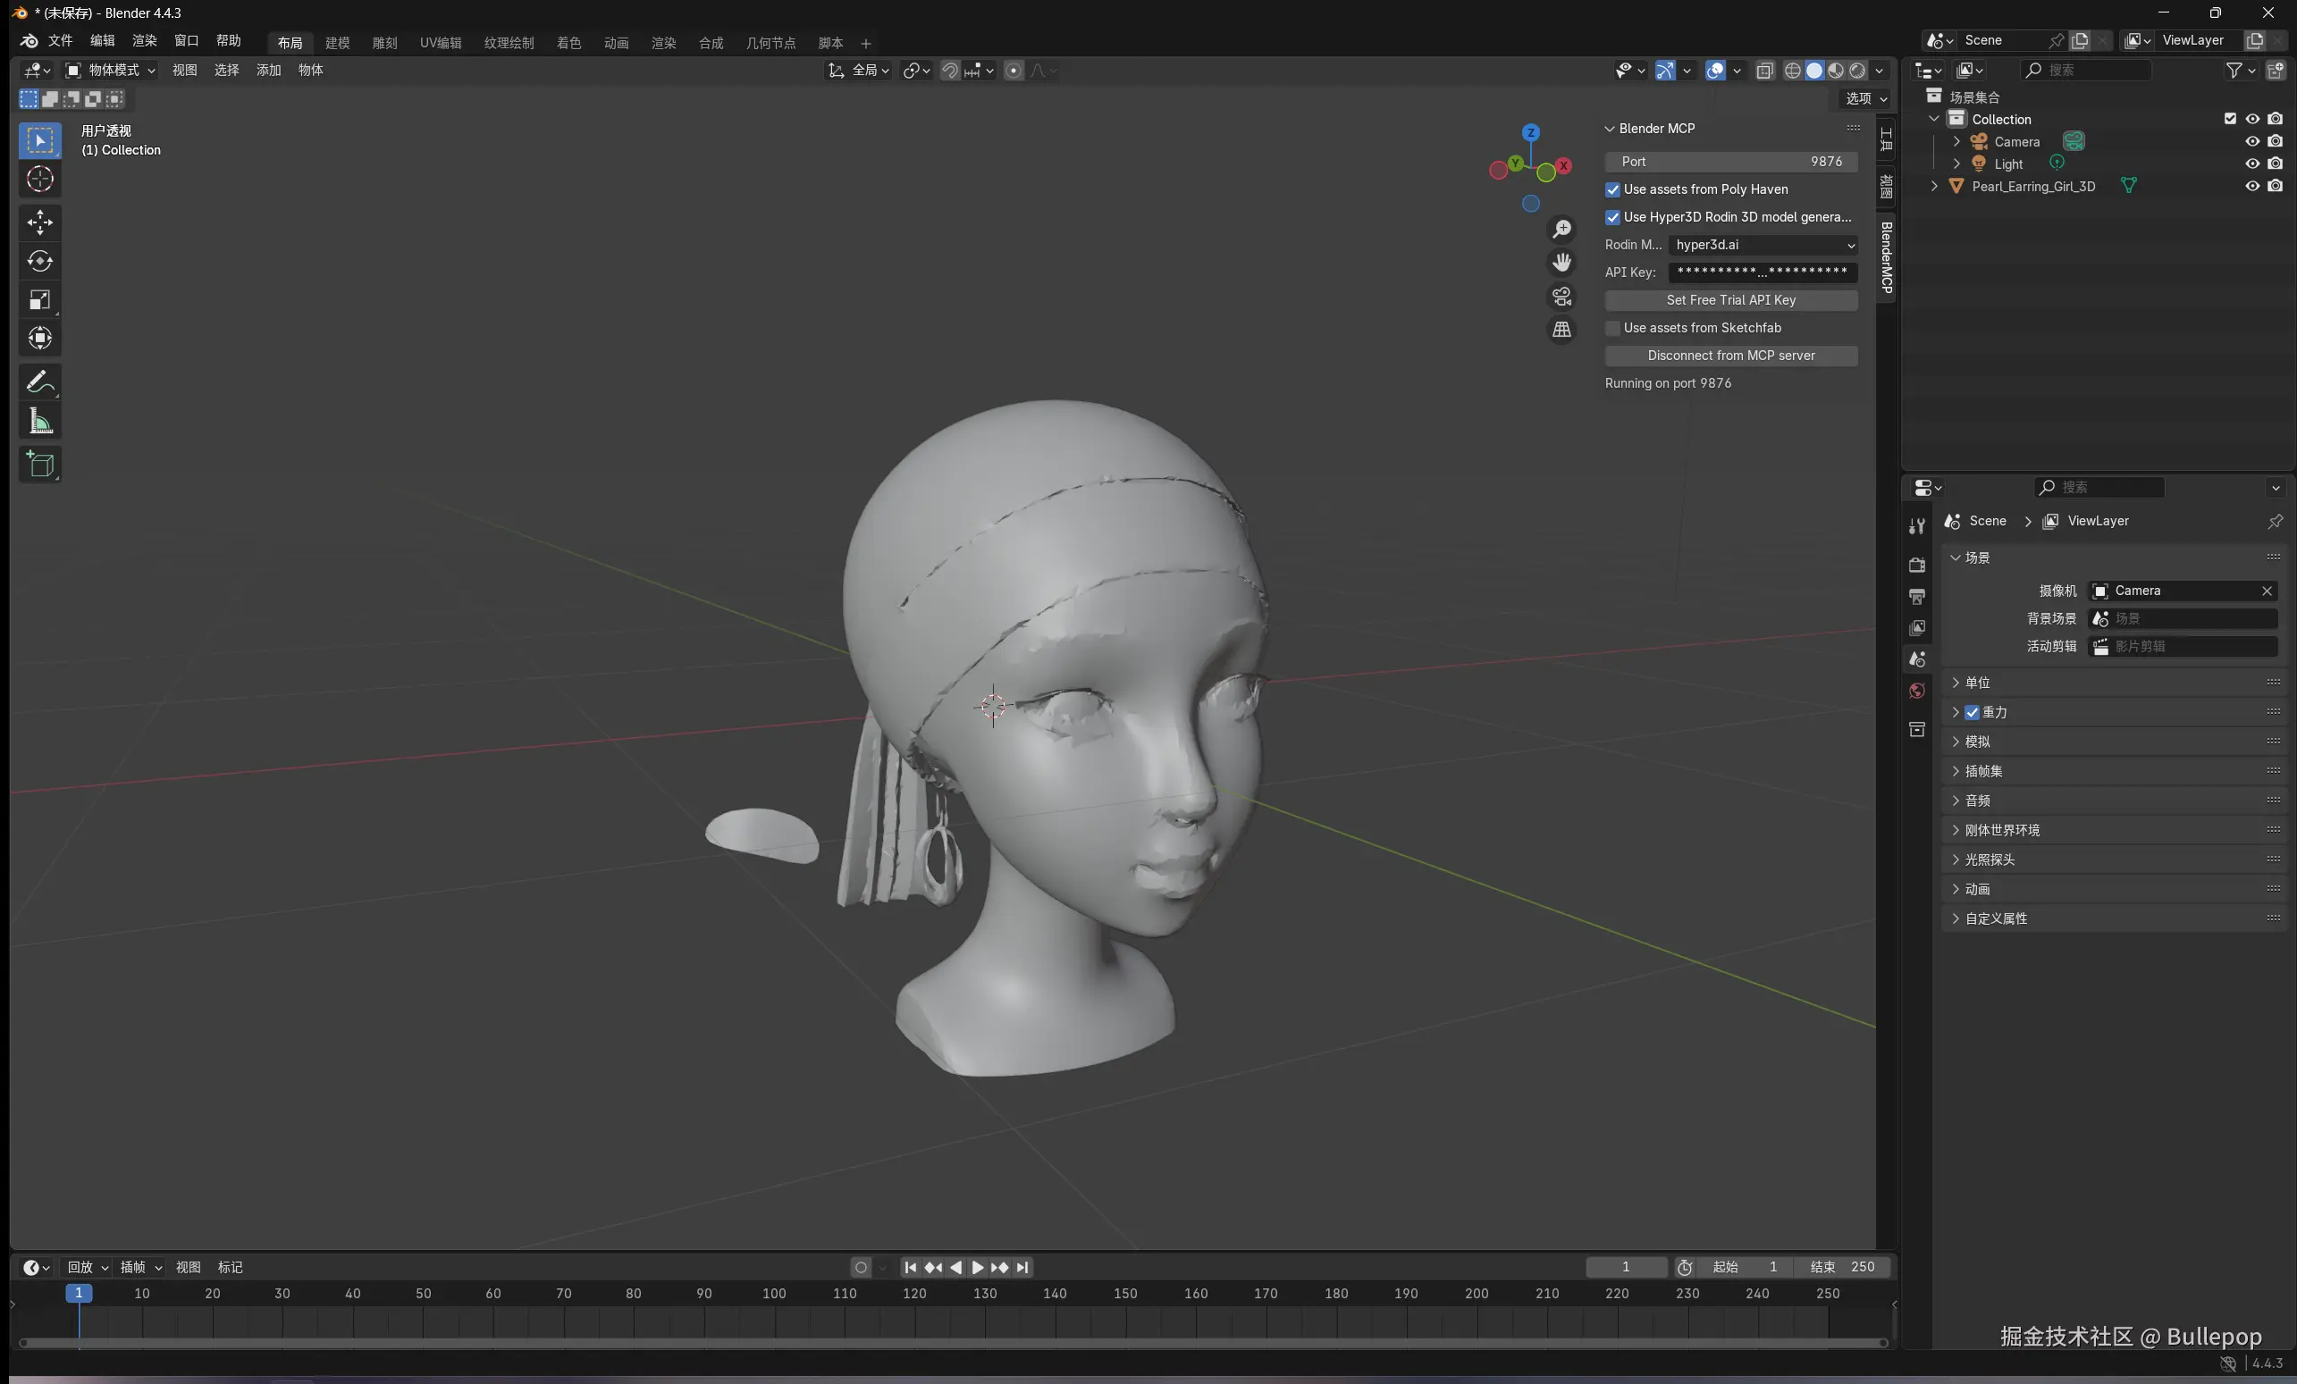Click frame 100 on the timeline
This screenshot has height=1384, width=2297.
774,1294
